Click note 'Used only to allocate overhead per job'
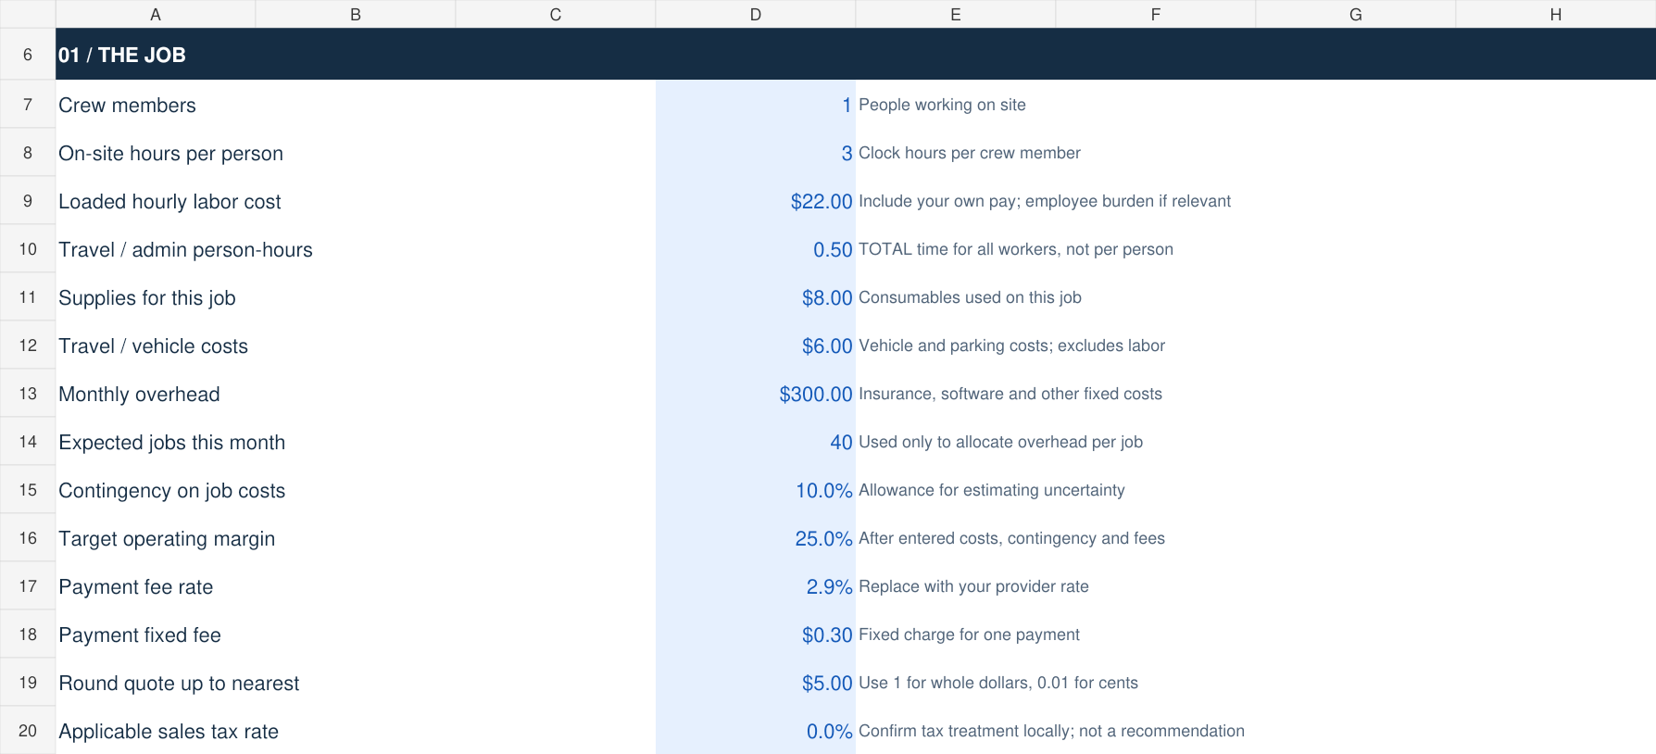The image size is (1656, 754). (1000, 442)
